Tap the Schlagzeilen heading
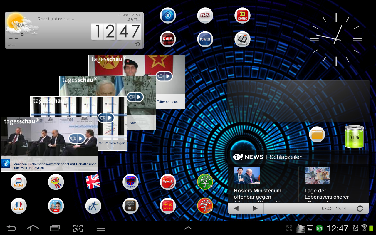The width and height of the screenshot is (376, 235). click(x=286, y=157)
